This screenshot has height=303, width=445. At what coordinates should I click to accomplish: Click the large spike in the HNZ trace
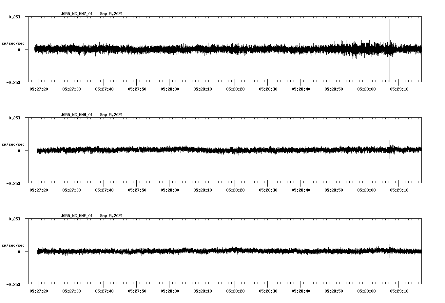point(390,33)
